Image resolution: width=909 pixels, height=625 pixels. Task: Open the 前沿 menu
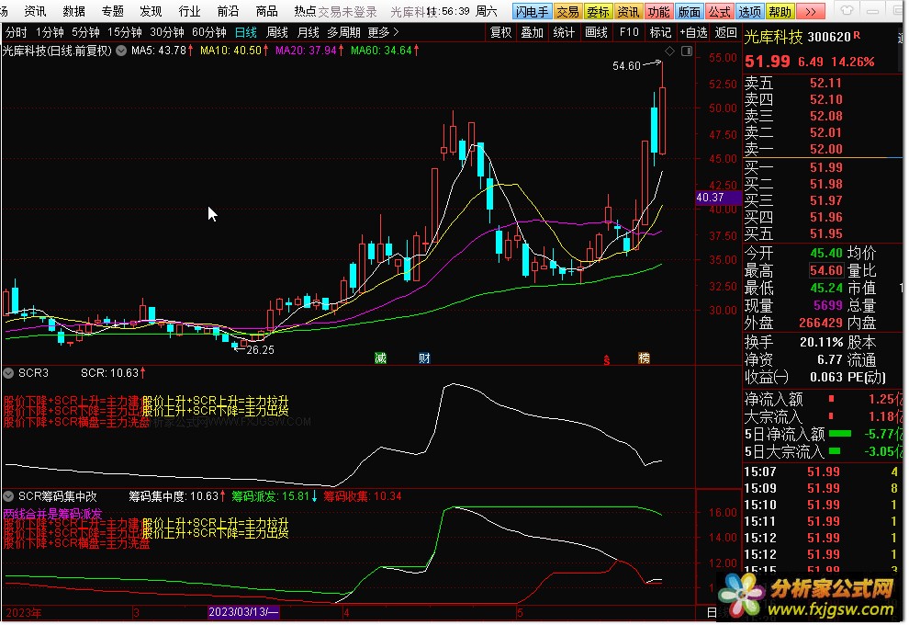[228, 11]
